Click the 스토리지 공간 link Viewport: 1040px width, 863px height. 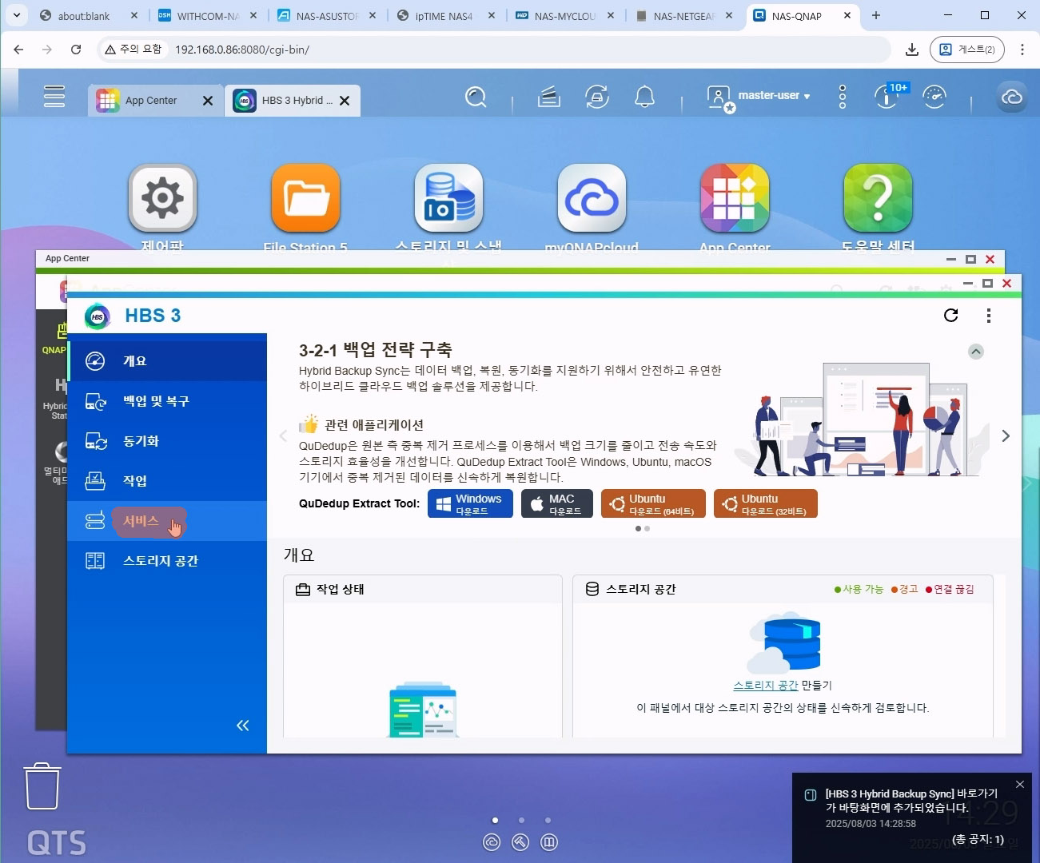(x=765, y=686)
